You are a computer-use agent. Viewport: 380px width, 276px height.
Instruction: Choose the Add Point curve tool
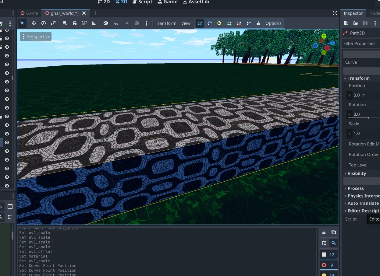click(x=229, y=23)
